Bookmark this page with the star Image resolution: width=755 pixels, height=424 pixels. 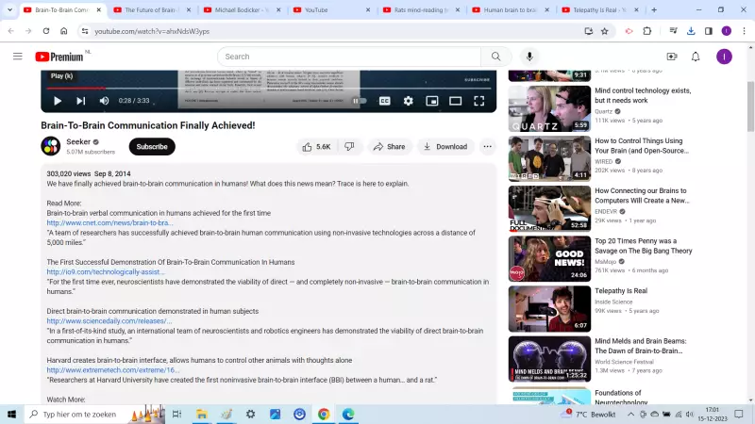coord(605,31)
